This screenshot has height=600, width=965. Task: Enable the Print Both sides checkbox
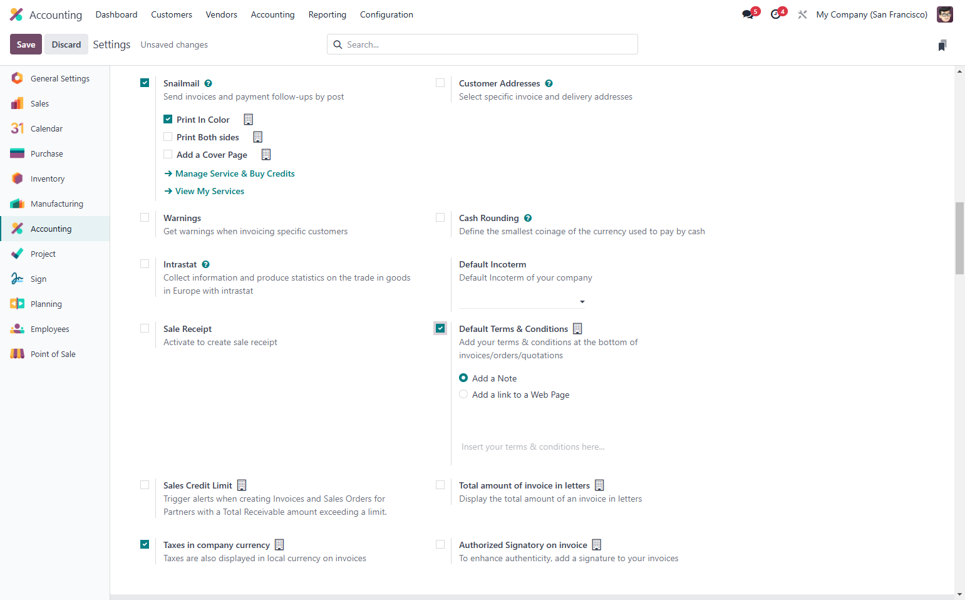click(168, 137)
